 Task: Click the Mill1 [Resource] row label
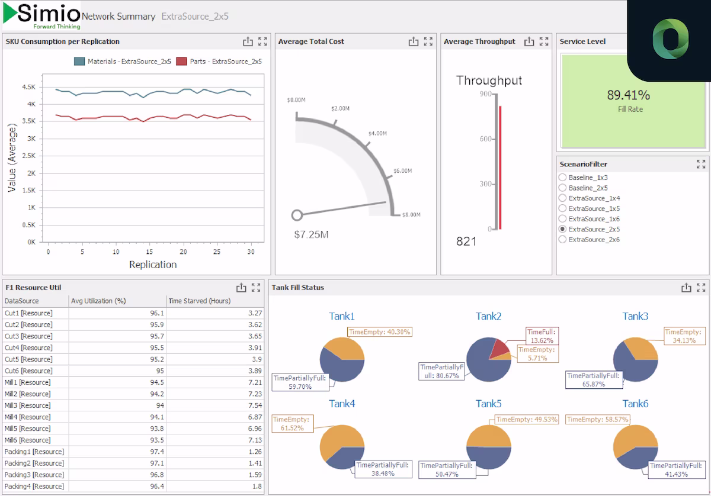click(28, 382)
